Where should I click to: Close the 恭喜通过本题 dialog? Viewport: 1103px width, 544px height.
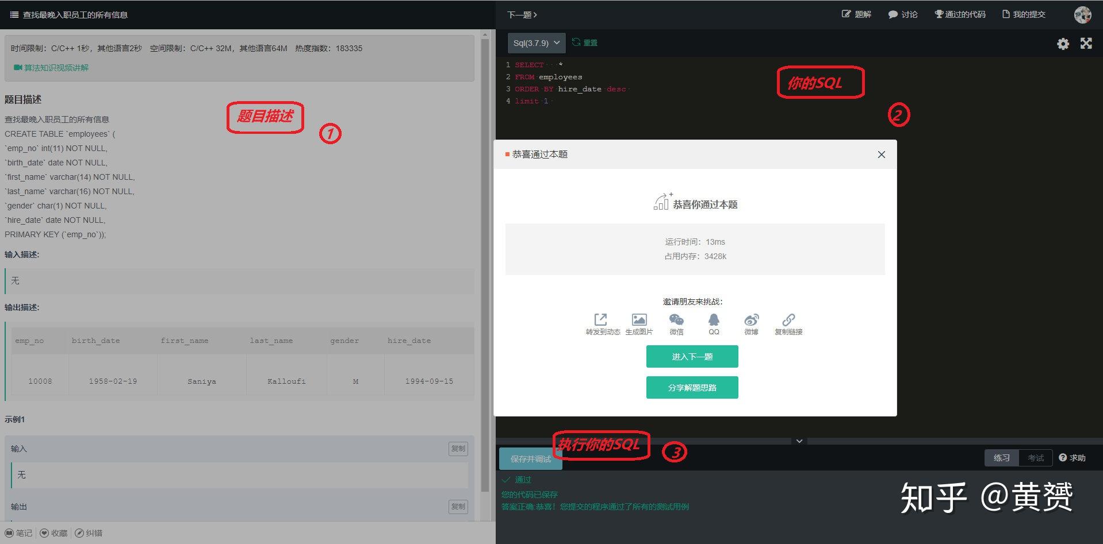[881, 155]
